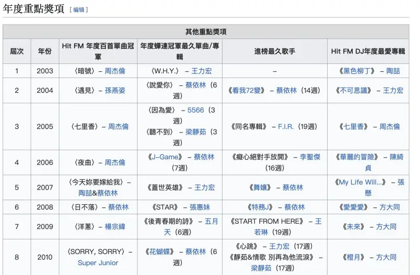Open 蔡依林 link beside 舞孃

[x=293, y=188]
